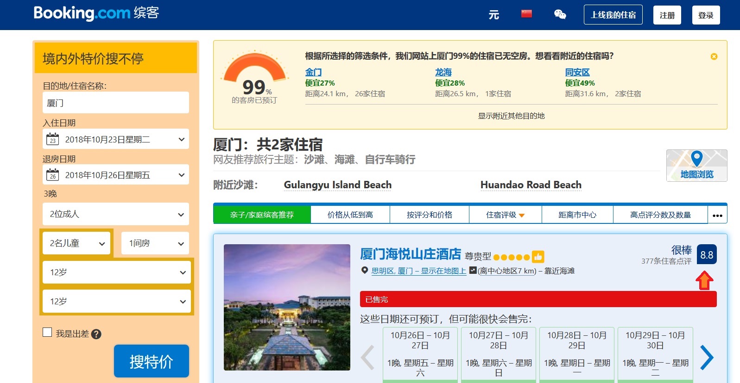Click the yellow star rating dots

(x=512, y=257)
